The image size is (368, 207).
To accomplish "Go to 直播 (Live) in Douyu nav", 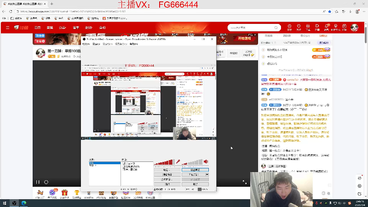I will (50, 28).
